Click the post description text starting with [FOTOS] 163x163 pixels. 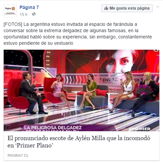pyautogui.click(x=78, y=34)
